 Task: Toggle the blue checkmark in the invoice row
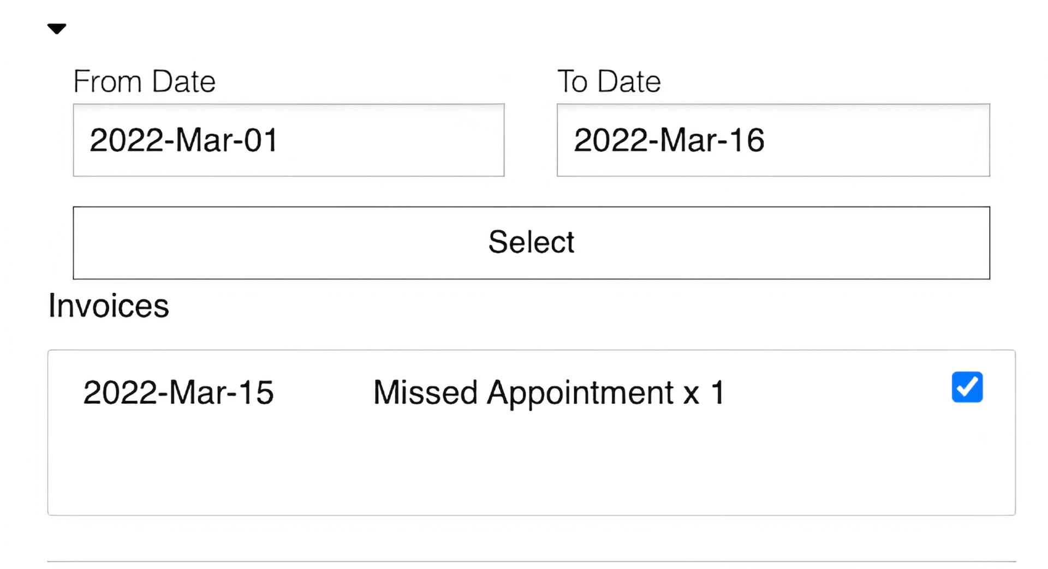click(x=967, y=387)
